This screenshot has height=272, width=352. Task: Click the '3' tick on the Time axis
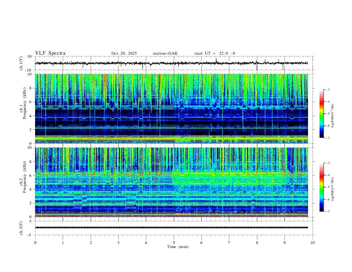click(118, 243)
